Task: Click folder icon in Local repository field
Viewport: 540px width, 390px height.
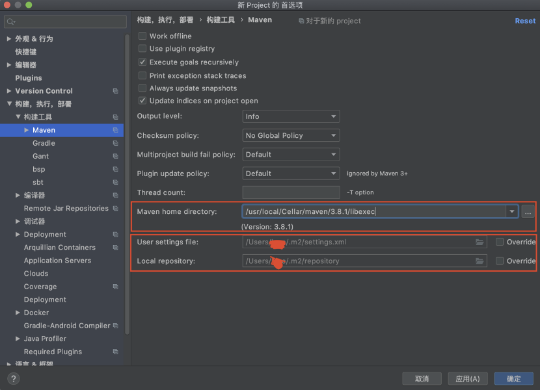Action: pos(479,261)
